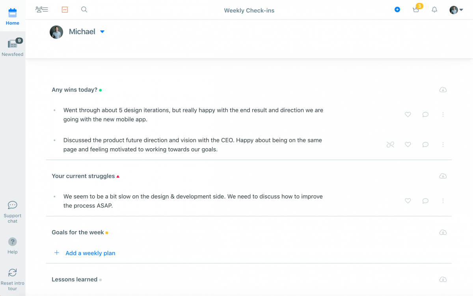The image size is (473, 296).
Task: Like the design iterations update with the heart
Action: 408,114
